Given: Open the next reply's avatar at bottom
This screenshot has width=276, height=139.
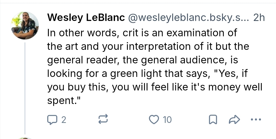Looking at the screenshot, I should click(x=25, y=138).
